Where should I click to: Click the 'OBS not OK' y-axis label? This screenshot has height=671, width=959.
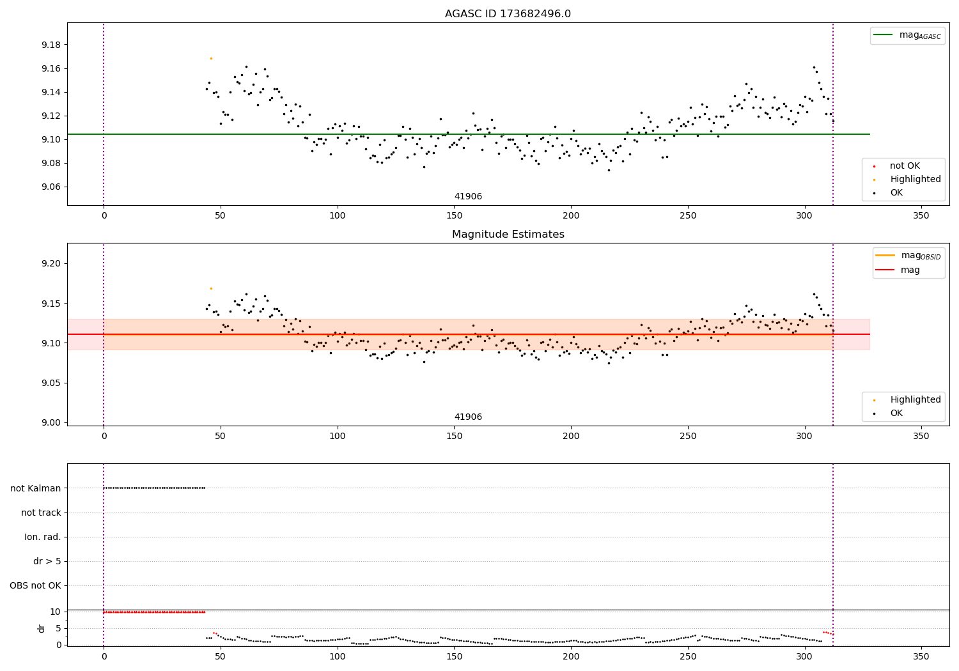click(x=35, y=585)
